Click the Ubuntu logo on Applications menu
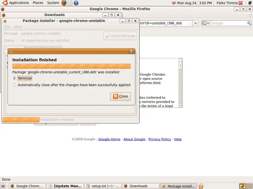253x189 pixels. tap(5, 3)
